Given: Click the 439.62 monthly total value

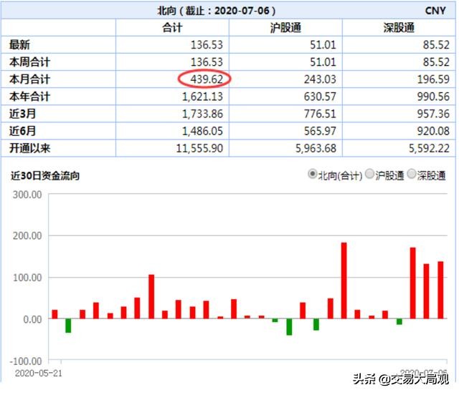Looking at the screenshot, I should tap(207, 79).
